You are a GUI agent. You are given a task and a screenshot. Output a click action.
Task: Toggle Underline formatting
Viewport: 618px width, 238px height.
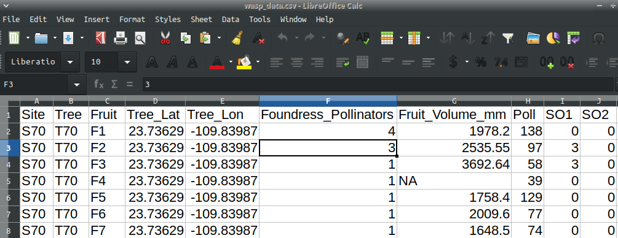pos(192,62)
